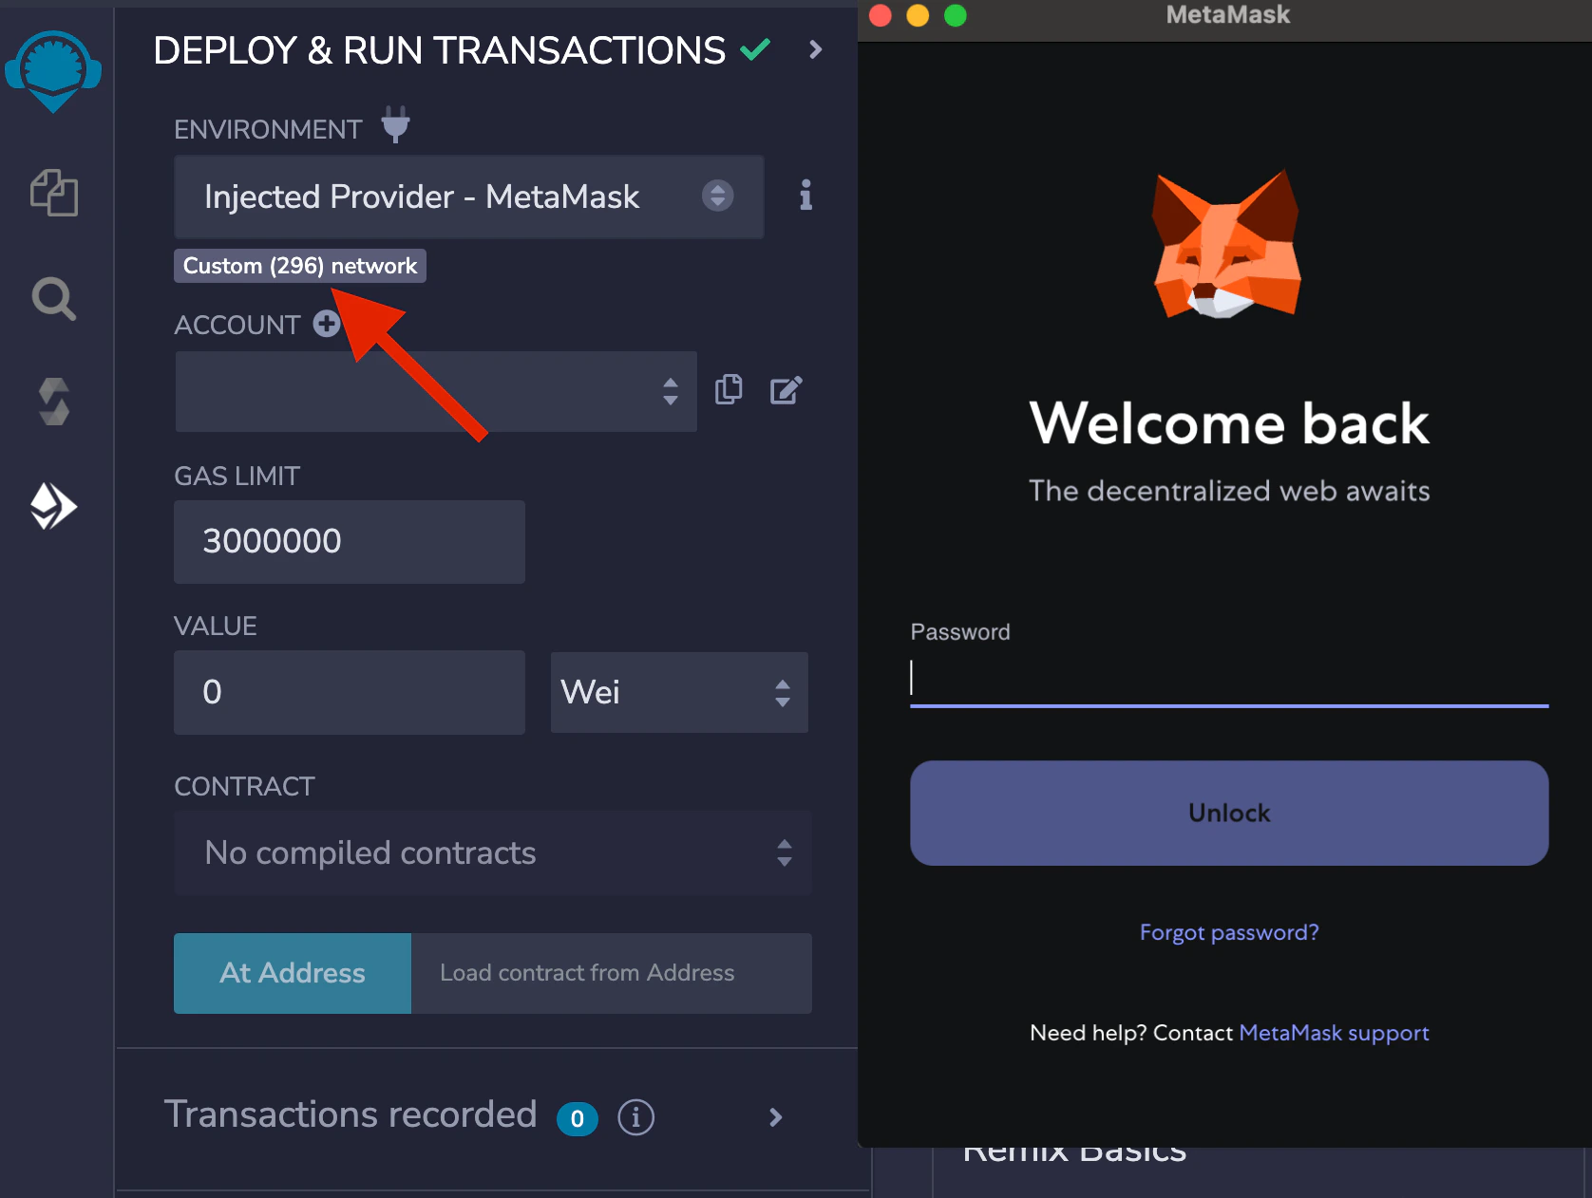
Task: Expand the Transactions recorded section chevron
Action: [x=776, y=1117]
